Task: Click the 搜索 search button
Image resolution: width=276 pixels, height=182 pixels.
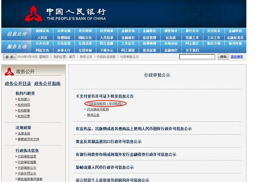Action: click(223, 56)
